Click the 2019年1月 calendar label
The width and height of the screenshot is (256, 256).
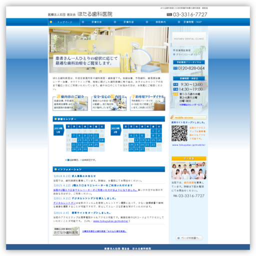point(58,130)
